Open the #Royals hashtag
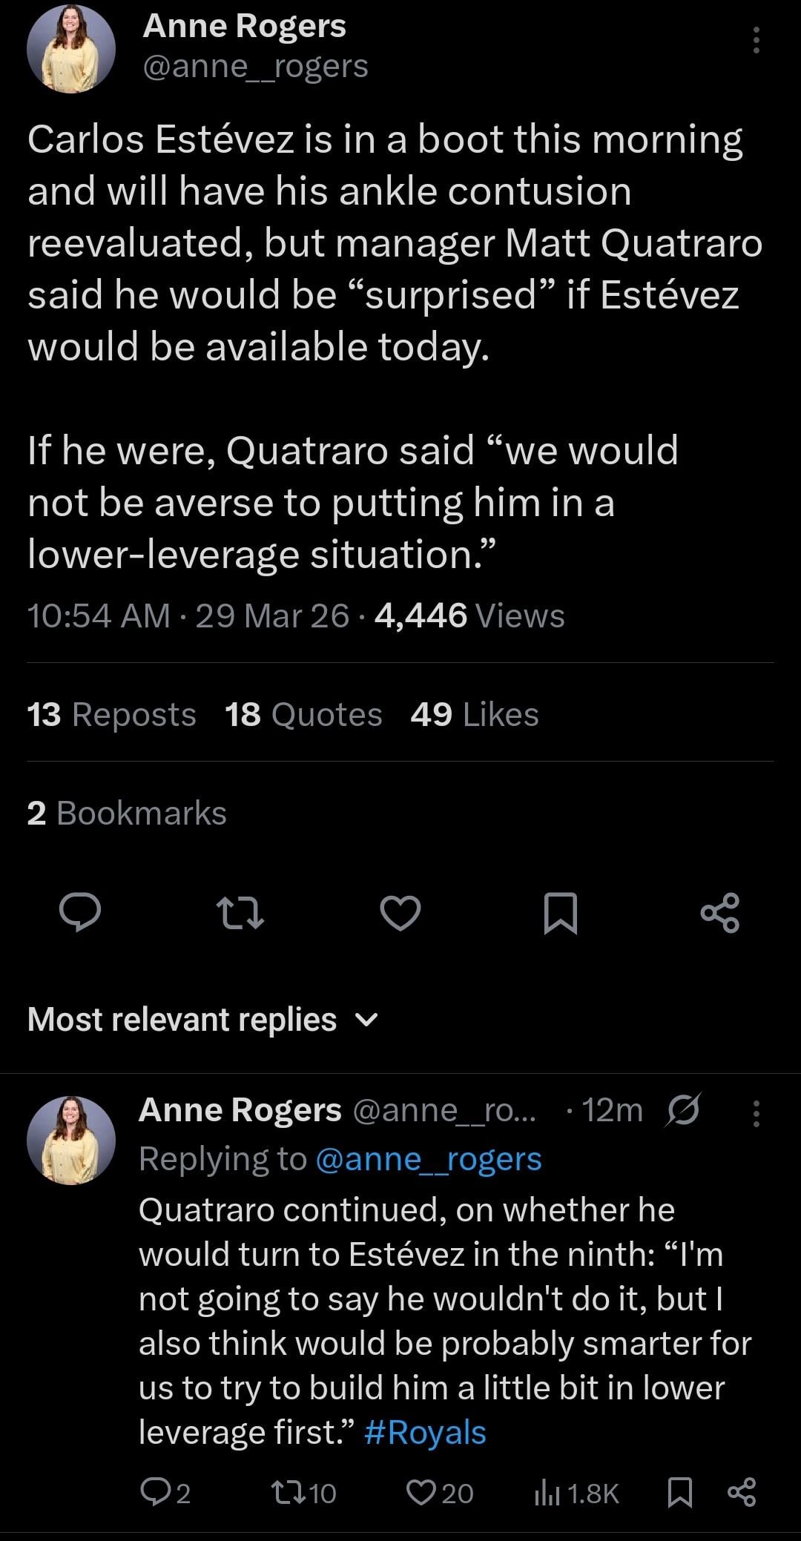 tap(426, 1432)
